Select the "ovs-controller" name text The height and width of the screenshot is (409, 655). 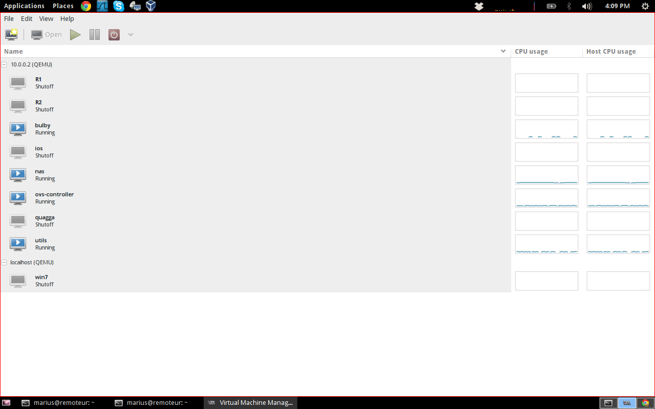click(54, 194)
